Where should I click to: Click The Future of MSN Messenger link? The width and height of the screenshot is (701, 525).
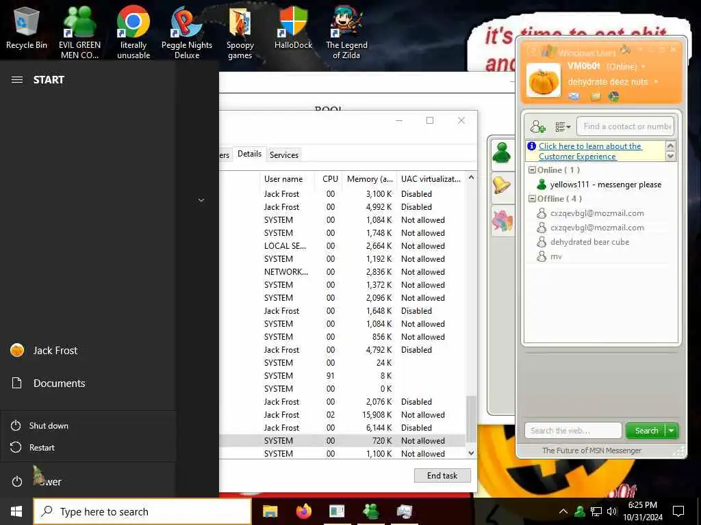pyautogui.click(x=591, y=450)
